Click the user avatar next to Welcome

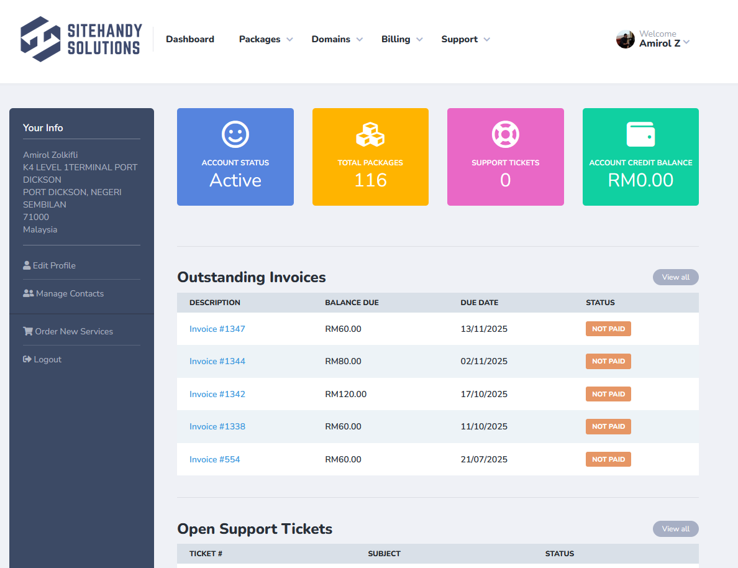(625, 39)
